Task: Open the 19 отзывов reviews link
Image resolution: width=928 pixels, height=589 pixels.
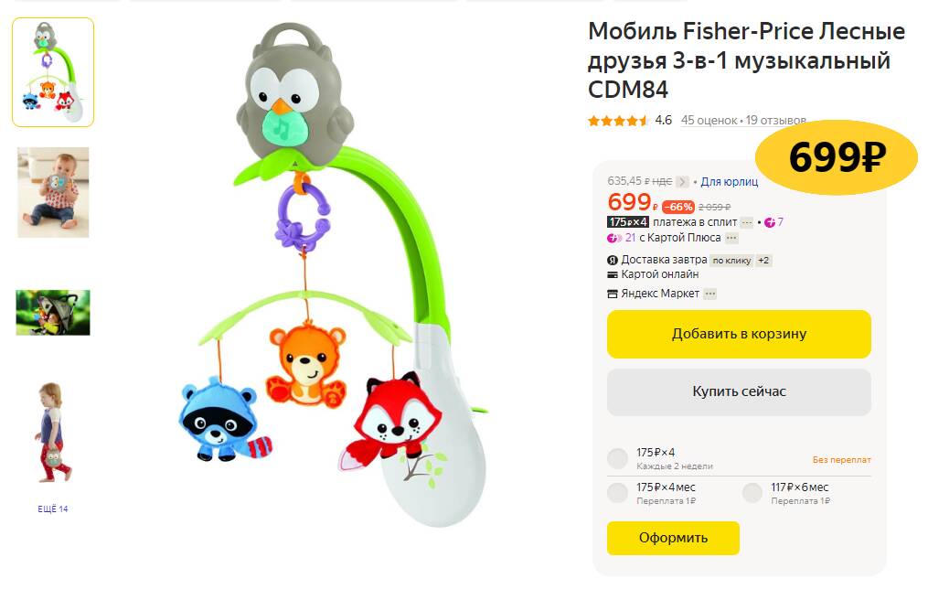Action: [776, 120]
